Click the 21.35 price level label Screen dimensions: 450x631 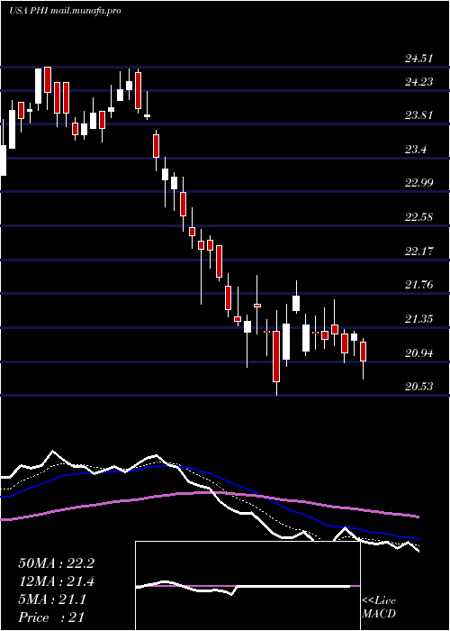click(x=418, y=319)
